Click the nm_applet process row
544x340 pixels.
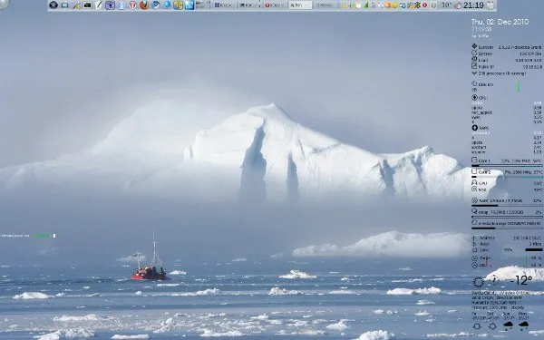pyautogui.click(x=506, y=112)
